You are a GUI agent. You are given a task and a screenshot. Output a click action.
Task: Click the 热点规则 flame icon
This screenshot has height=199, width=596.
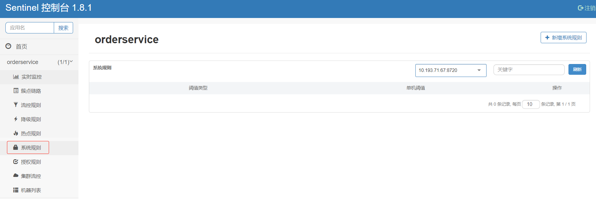click(x=16, y=133)
